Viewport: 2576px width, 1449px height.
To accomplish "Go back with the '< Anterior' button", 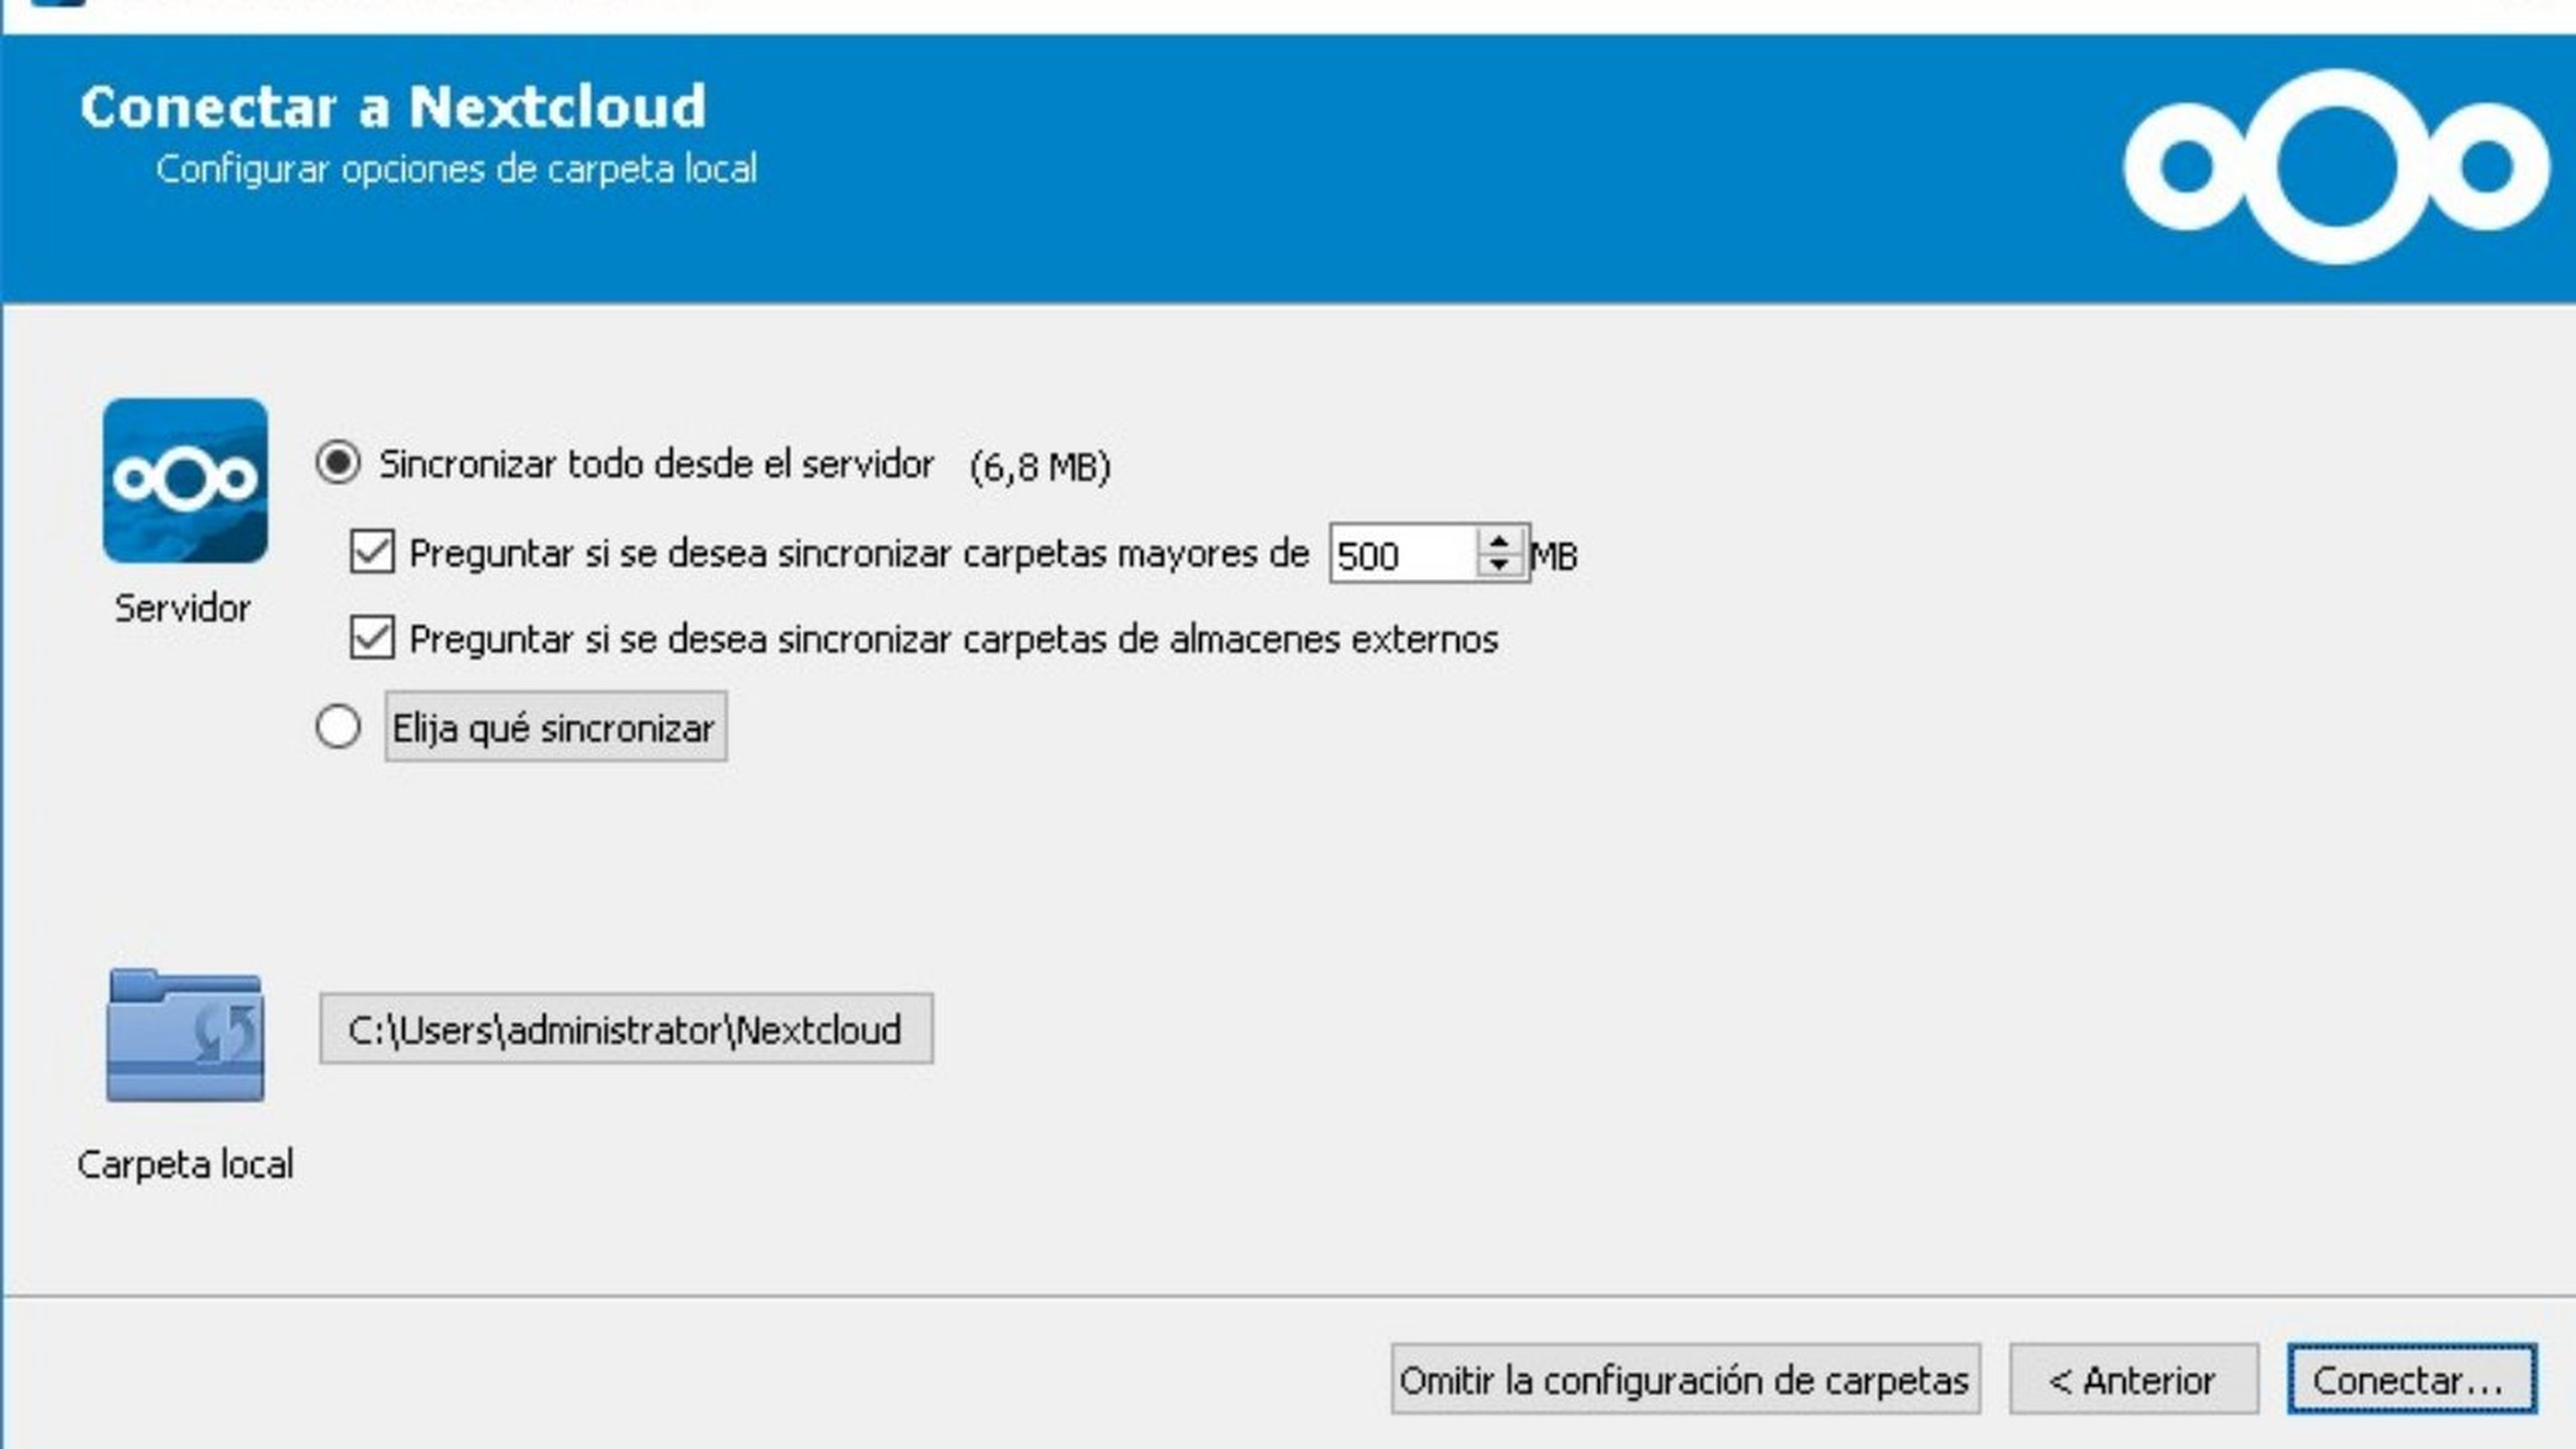I will 2134,1380.
